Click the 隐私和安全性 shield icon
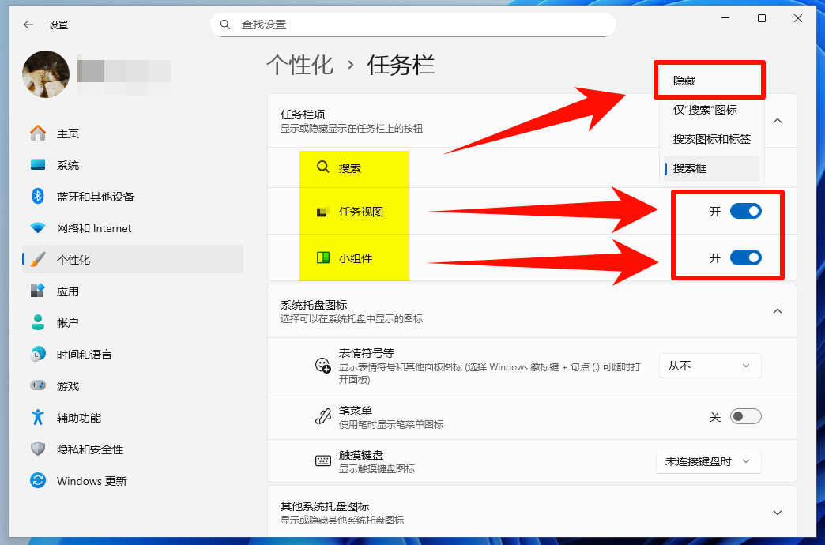 coord(38,449)
